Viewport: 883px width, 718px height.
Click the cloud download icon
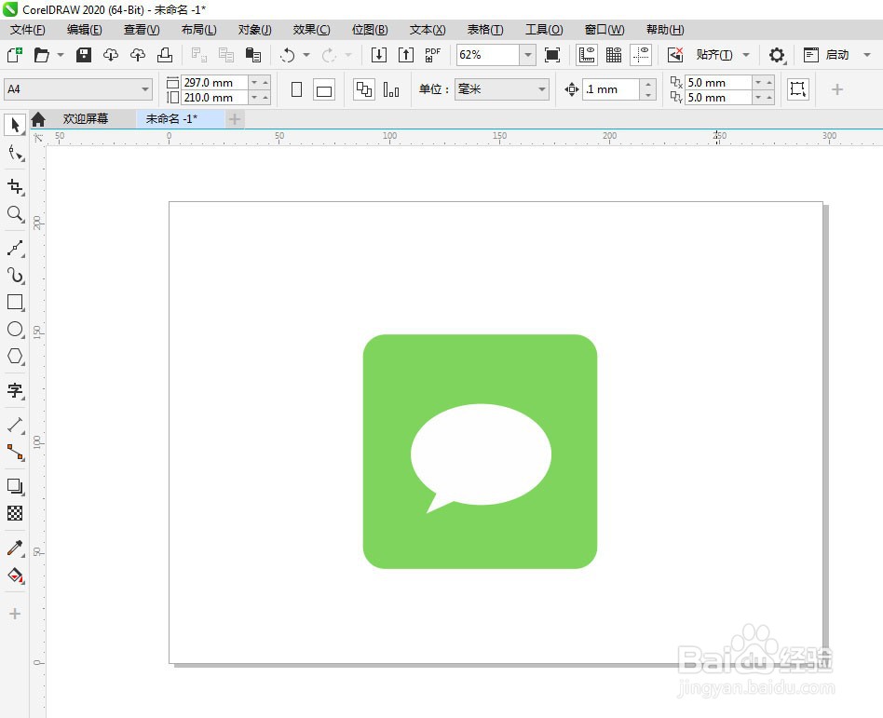click(x=111, y=55)
